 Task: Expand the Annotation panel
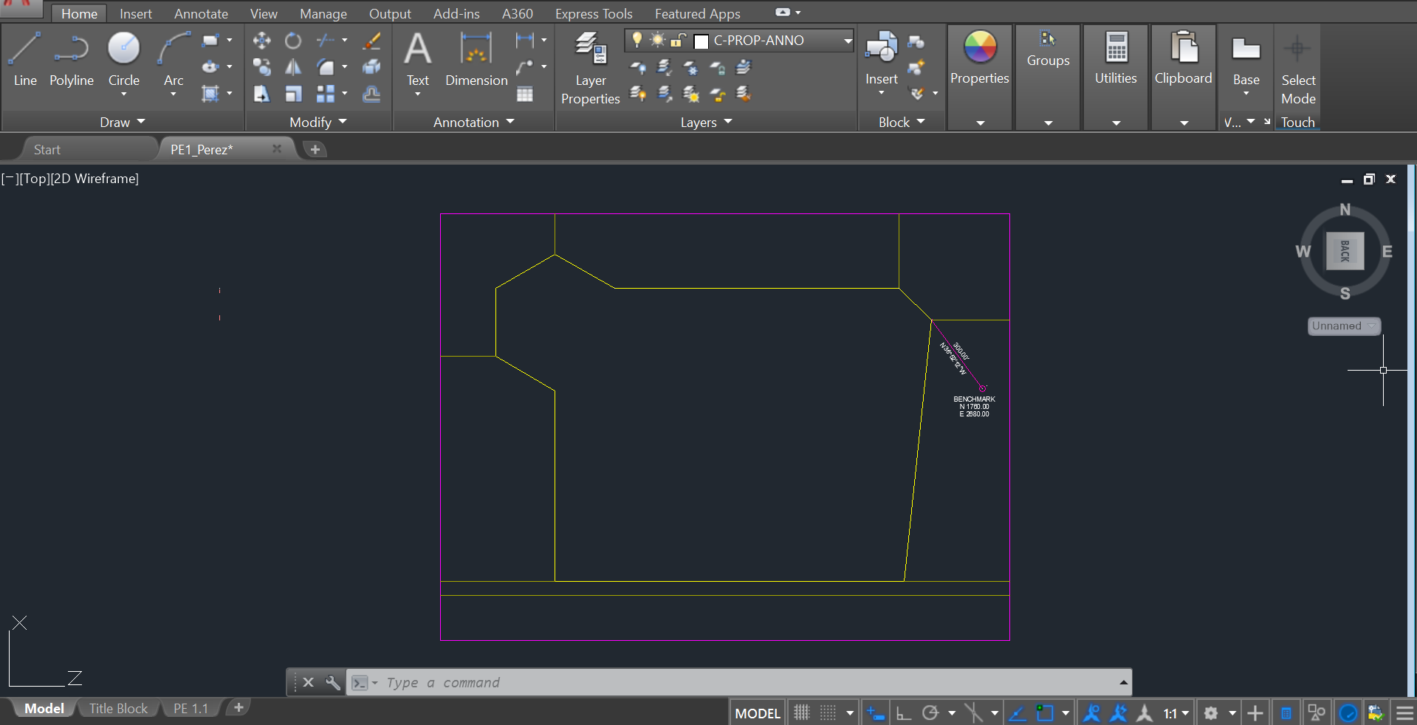click(x=473, y=122)
